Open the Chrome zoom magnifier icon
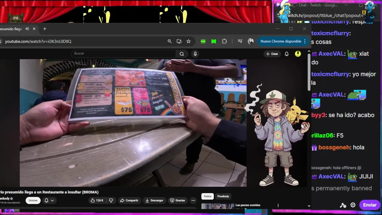The height and width of the screenshot is (215, 382). [170, 41]
